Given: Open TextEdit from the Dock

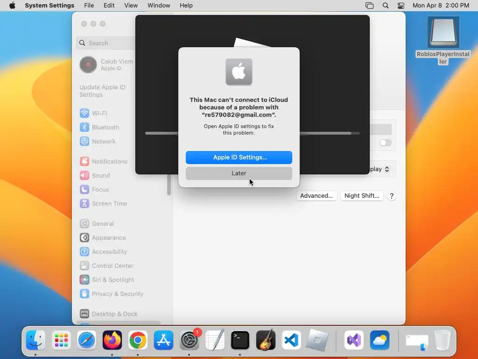Looking at the screenshot, I should [215, 340].
